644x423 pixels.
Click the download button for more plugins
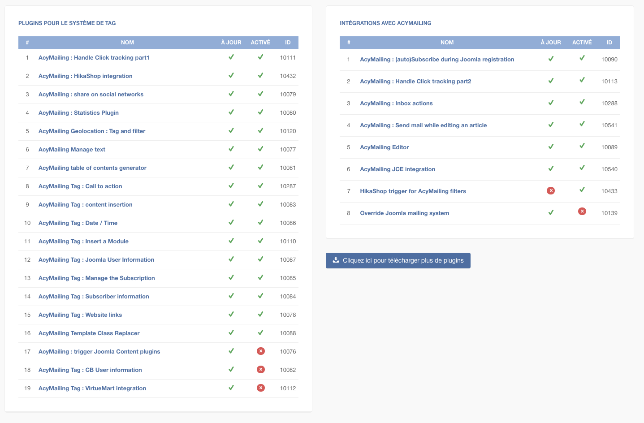pyautogui.click(x=398, y=260)
